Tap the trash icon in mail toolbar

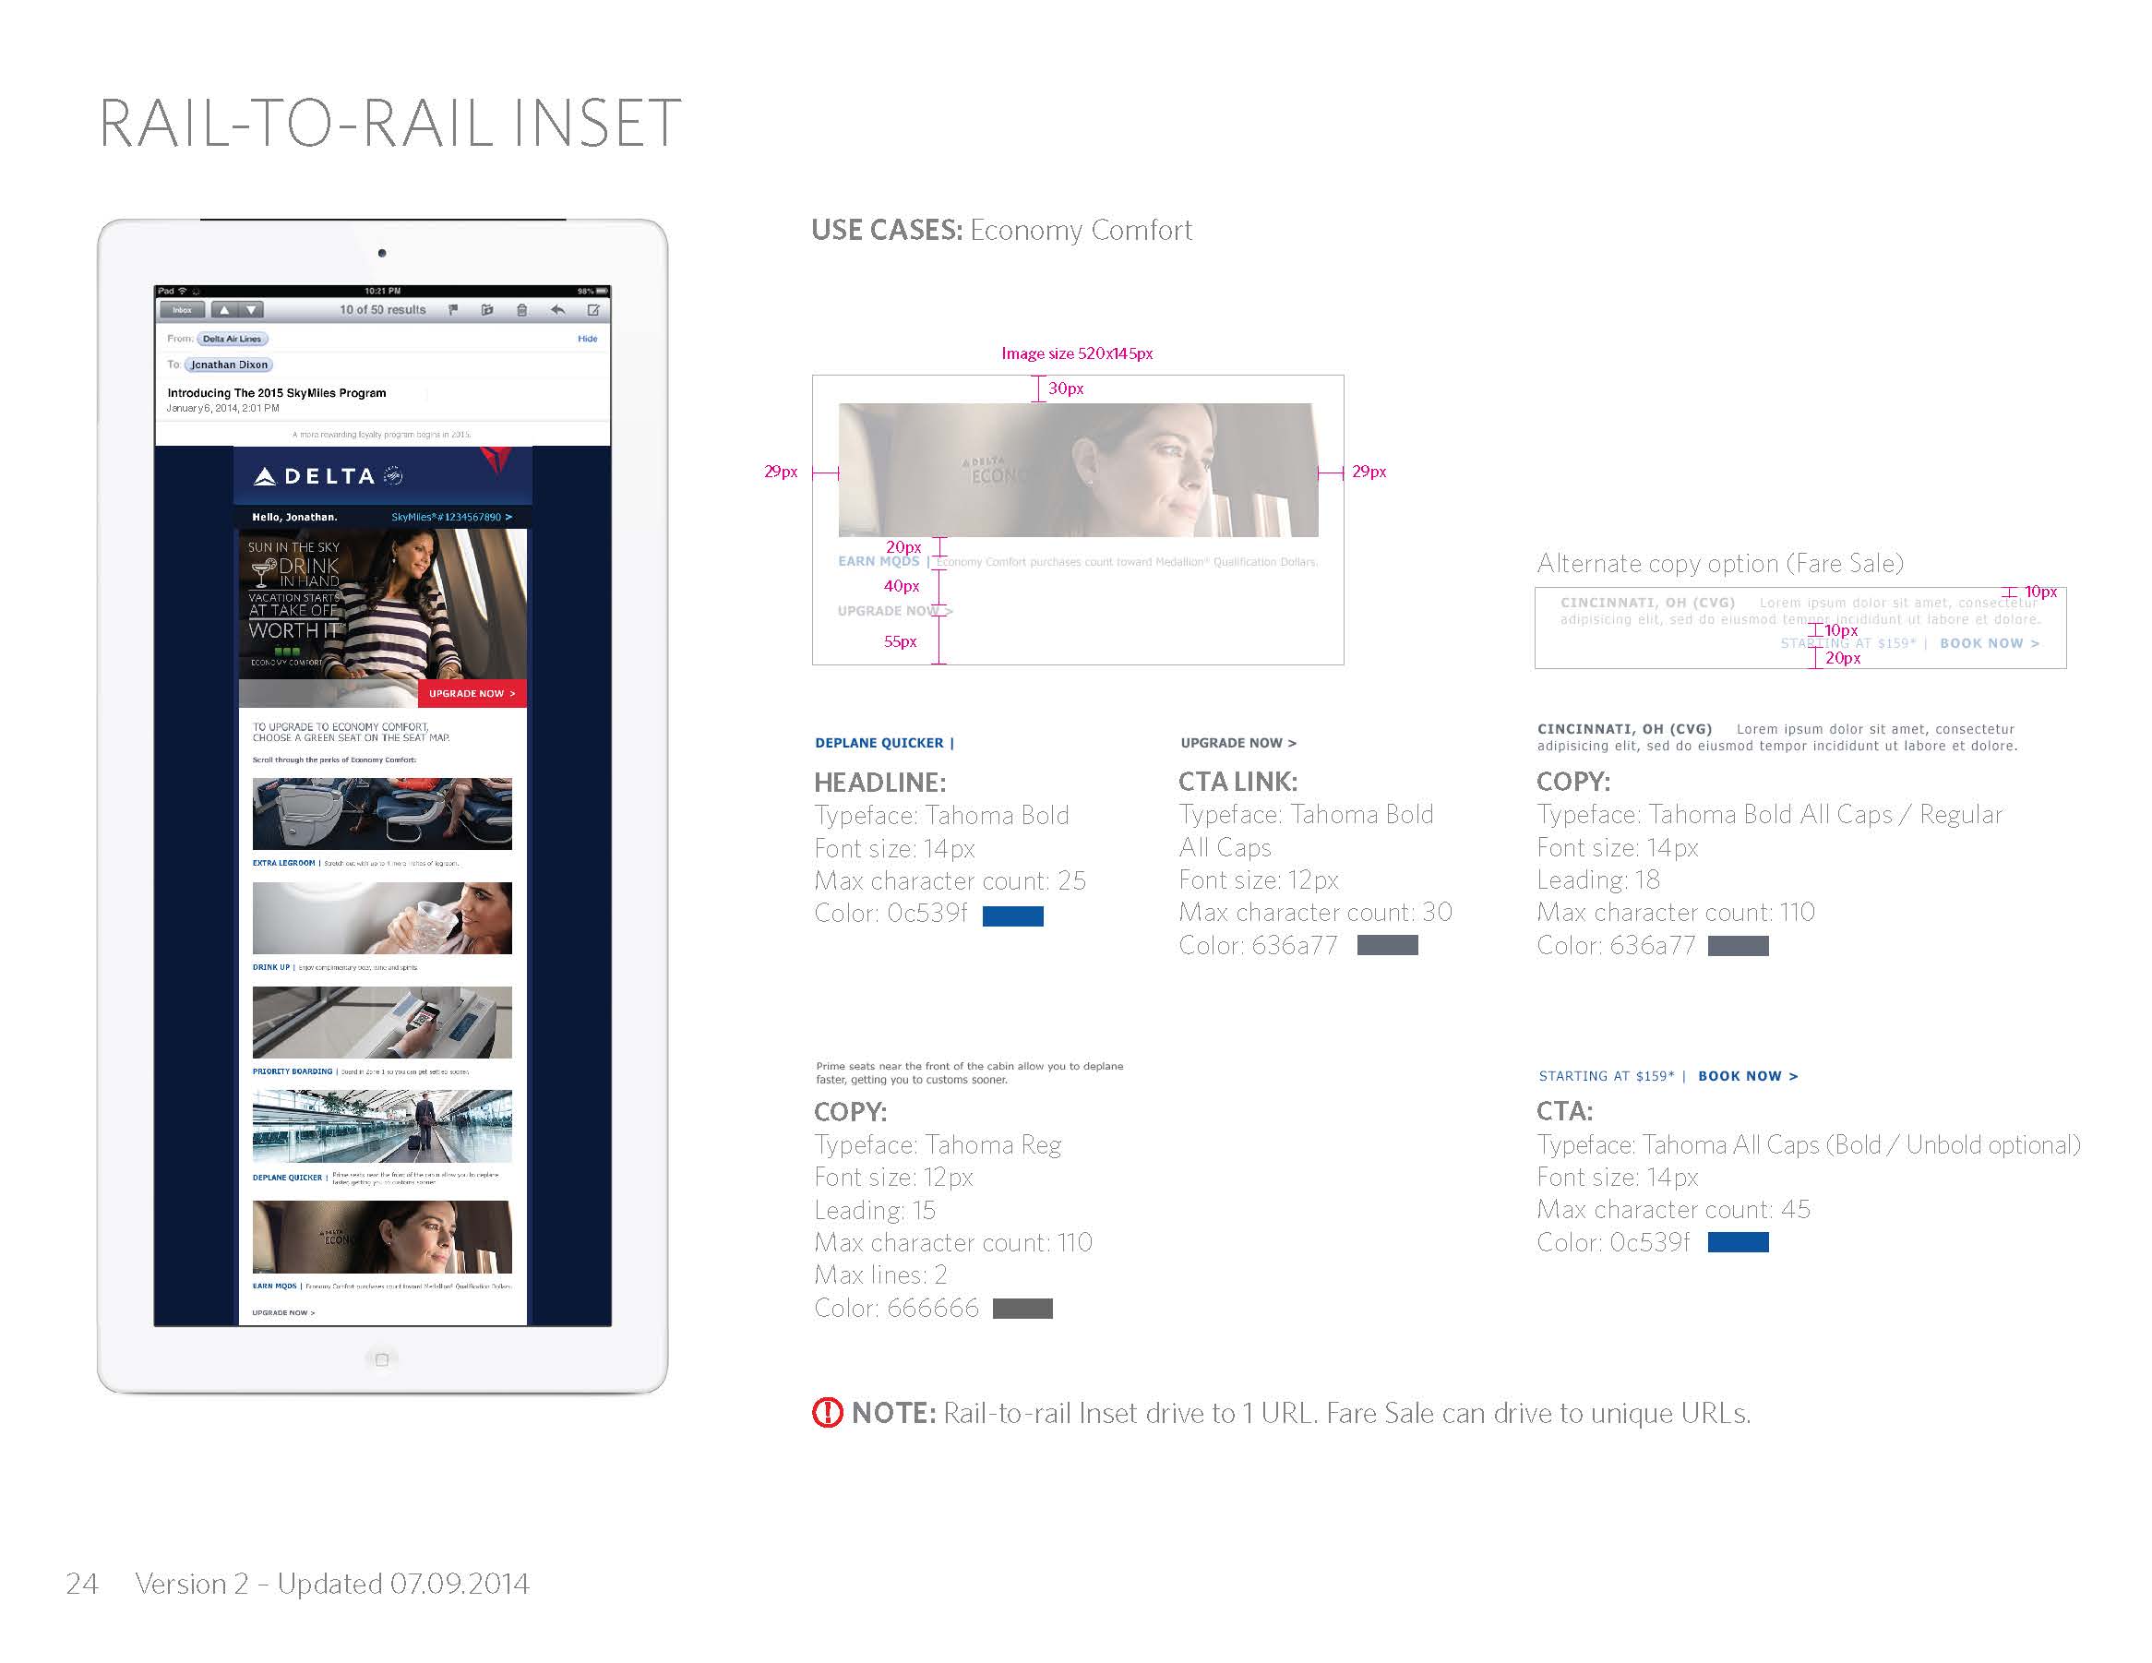[x=522, y=310]
